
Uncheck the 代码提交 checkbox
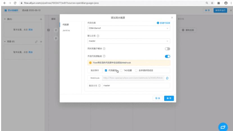(x=106, y=71)
